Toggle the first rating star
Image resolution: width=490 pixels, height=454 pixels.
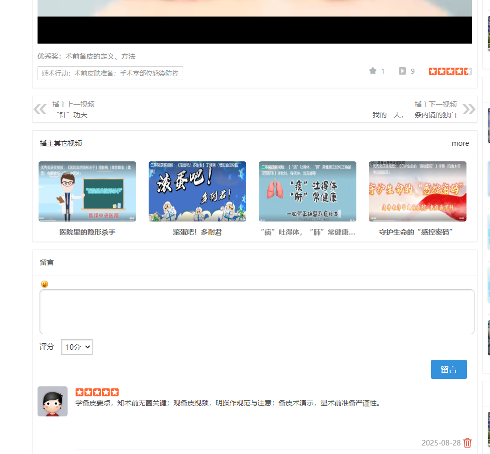[432, 71]
